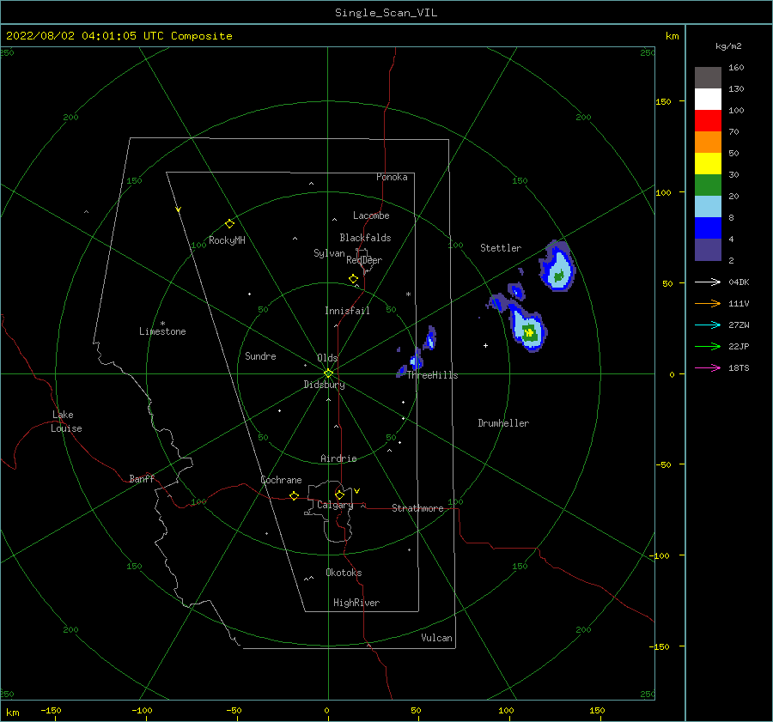
Task: Click the orange 111V arrow in legend
Action: click(x=708, y=304)
